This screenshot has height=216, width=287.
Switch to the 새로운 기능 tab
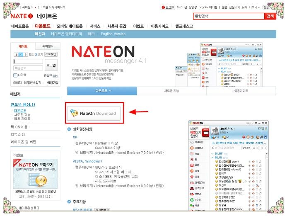(x=171, y=91)
